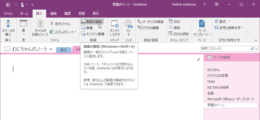Click ファイルの印刷イメージ button
This screenshot has width=260, height=120.
coord(40,28)
